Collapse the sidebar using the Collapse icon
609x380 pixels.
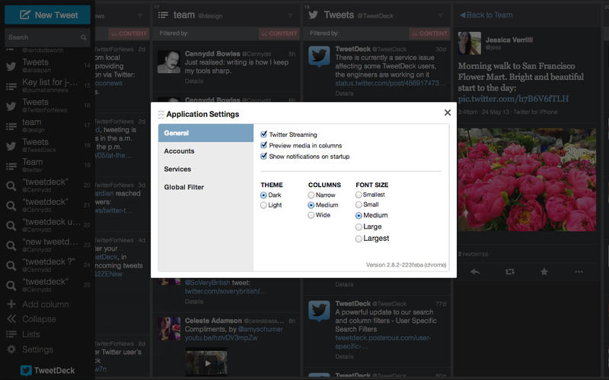coord(11,319)
